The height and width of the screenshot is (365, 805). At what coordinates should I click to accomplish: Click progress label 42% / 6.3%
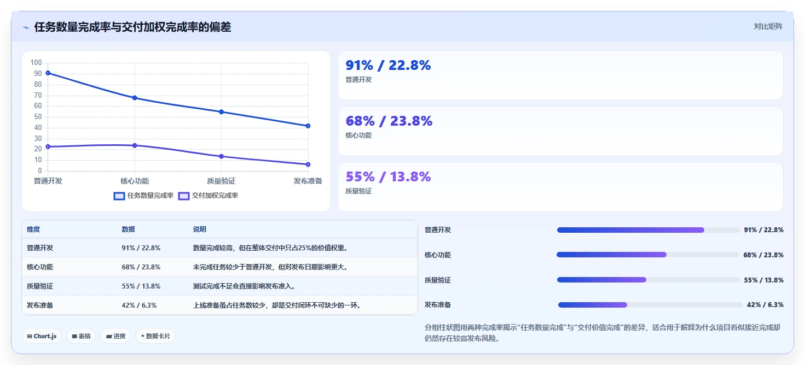(765, 305)
